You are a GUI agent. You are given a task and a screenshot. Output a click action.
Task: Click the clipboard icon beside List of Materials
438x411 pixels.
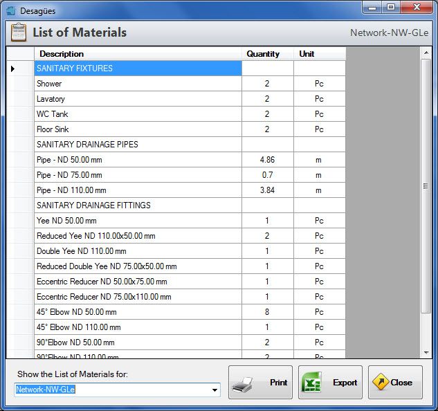coord(19,33)
